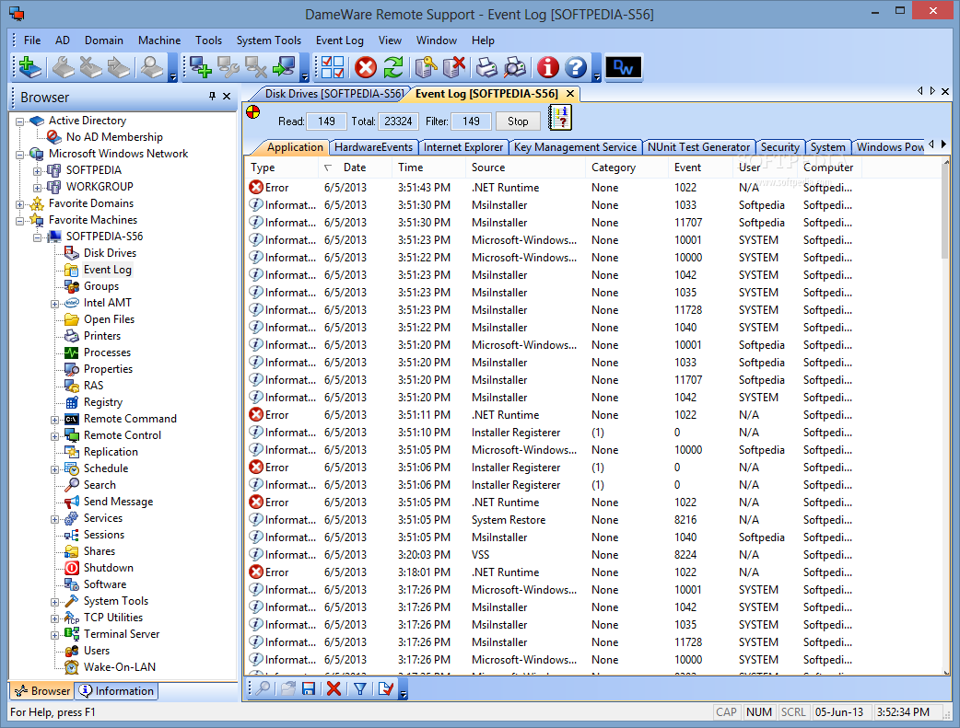The image size is (960, 728).
Task: Select the Processes tree item
Action: 107,353
